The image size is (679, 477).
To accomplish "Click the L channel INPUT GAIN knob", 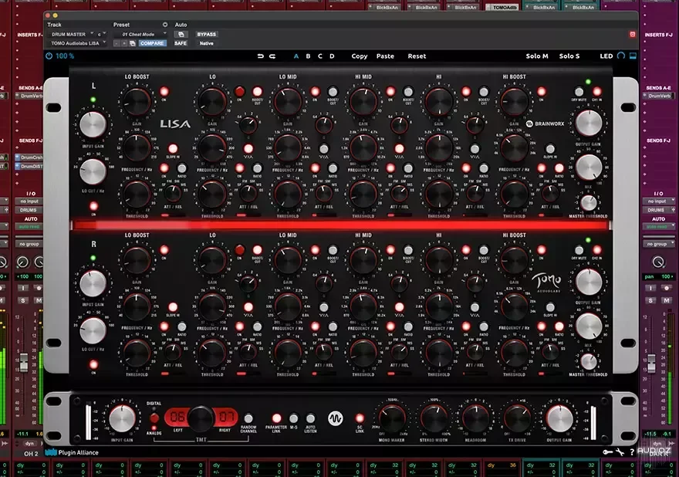I will pyautogui.click(x=93, y=125).
